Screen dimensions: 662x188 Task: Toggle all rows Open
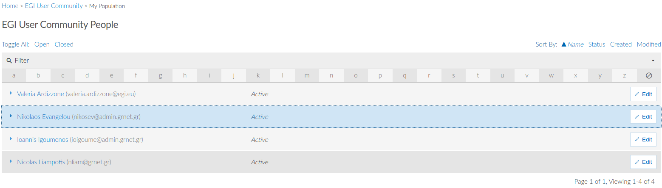point(42,44)
